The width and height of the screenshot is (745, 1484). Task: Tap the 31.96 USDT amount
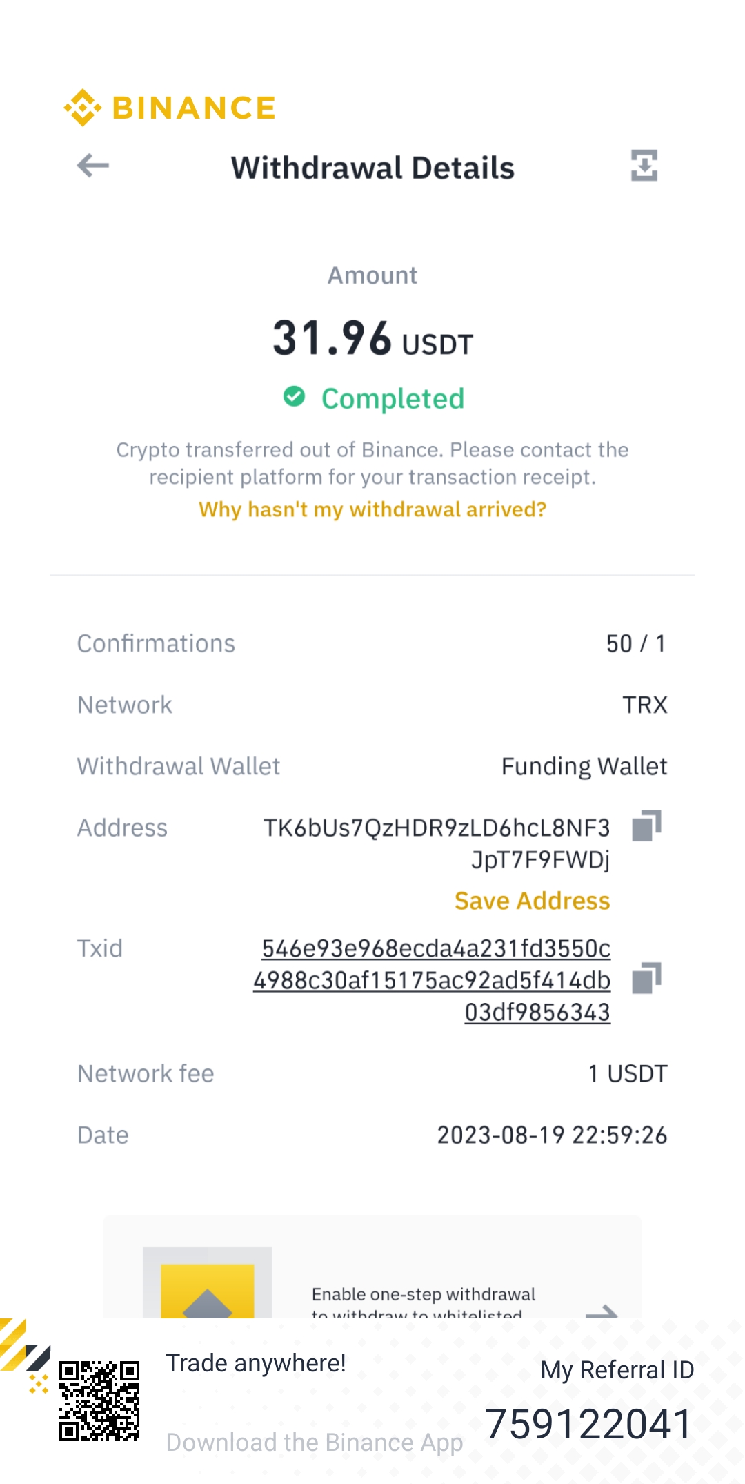[372, 339]
